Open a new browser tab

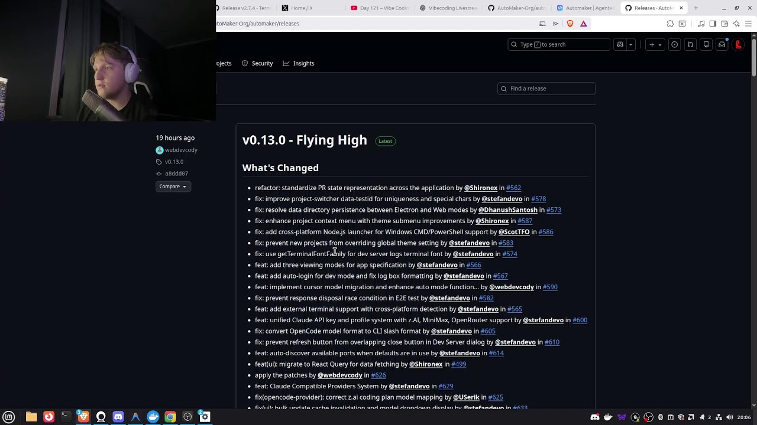(x=695, y=8)
